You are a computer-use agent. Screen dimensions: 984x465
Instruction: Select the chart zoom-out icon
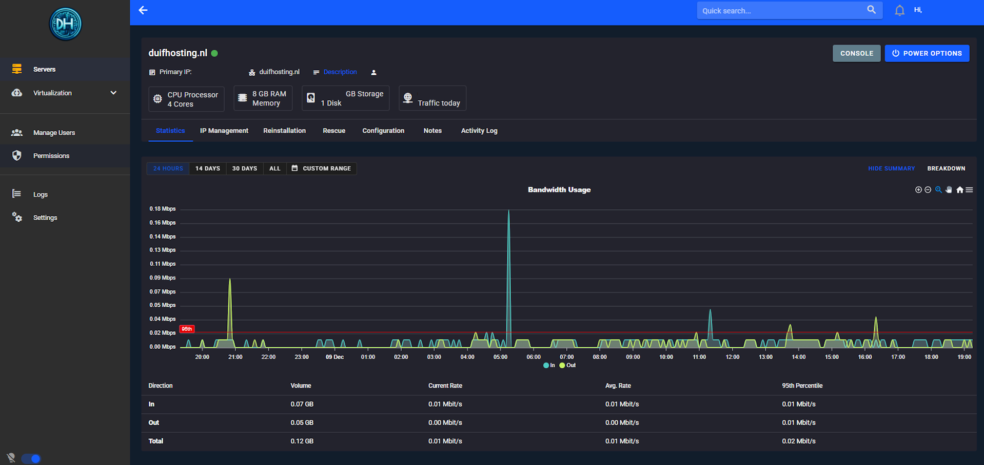[x=928, y=190]
